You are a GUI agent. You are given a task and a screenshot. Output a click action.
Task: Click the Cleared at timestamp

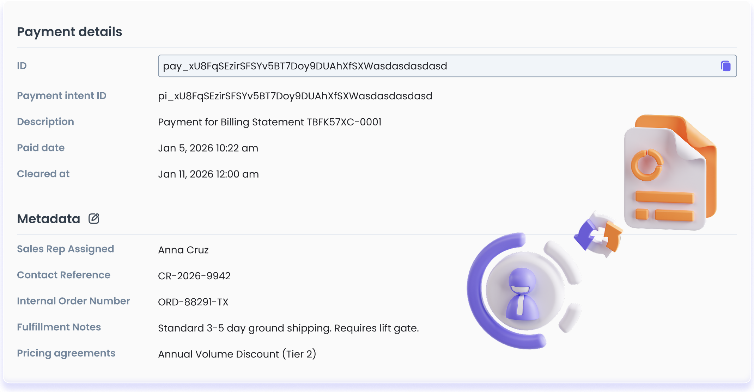pyautogui.click(x=208, y=174)
